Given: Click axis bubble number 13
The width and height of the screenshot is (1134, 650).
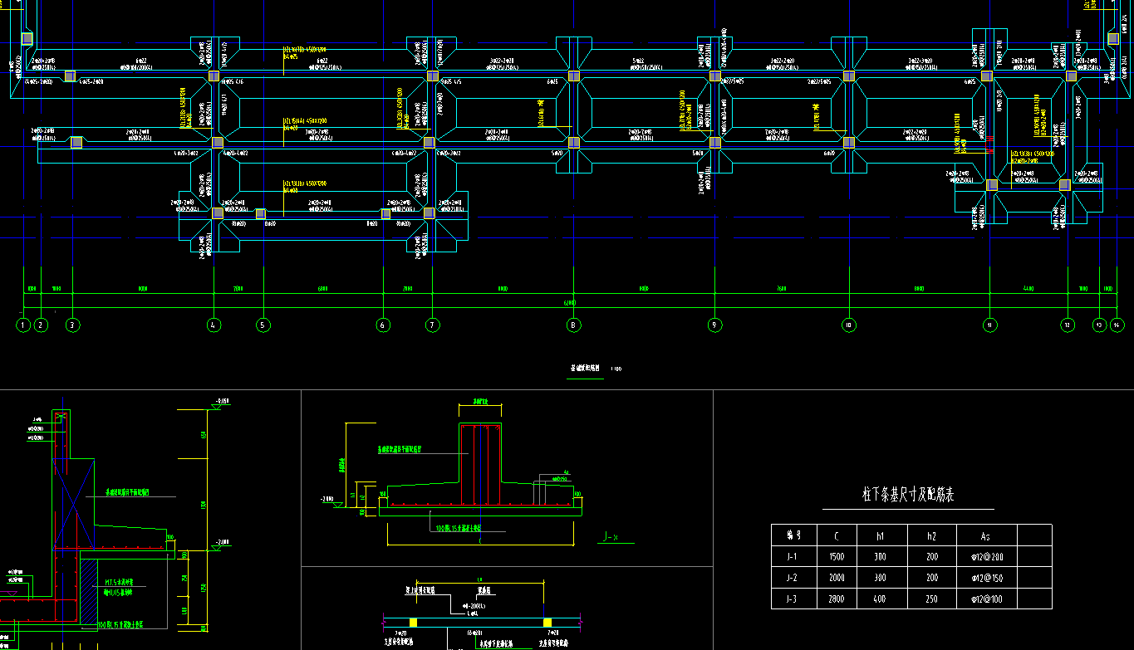Looking at the screenshot, I should [x=1099, y=325].
